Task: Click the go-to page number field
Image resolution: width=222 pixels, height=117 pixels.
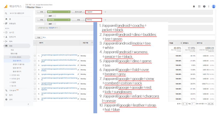Action: (x=193, y=104)
